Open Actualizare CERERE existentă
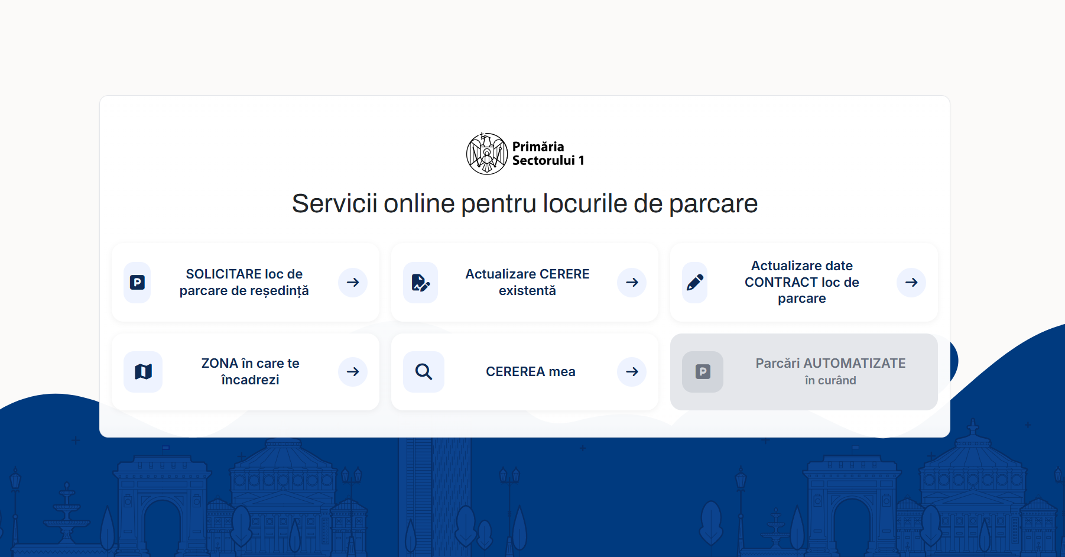Image resolution: width=1065 pixels, height=557 pixels. click(x=527, y=282)
